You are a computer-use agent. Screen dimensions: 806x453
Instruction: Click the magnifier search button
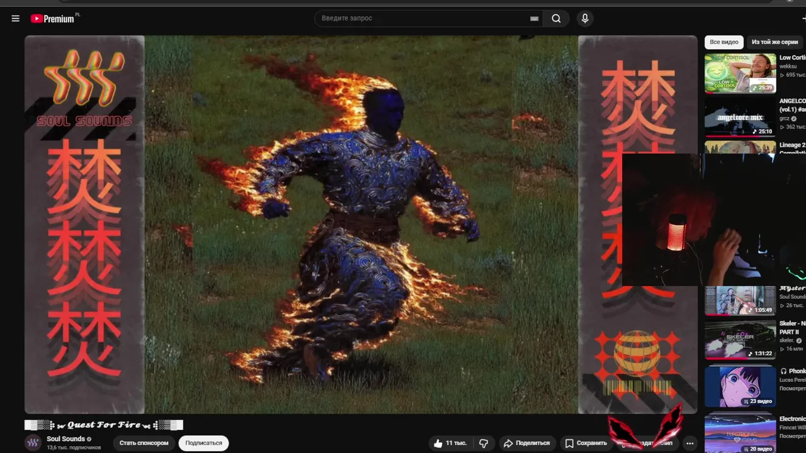(556, 18)
